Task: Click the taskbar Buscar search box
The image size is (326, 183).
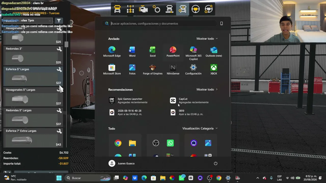Action: (87, 178)
